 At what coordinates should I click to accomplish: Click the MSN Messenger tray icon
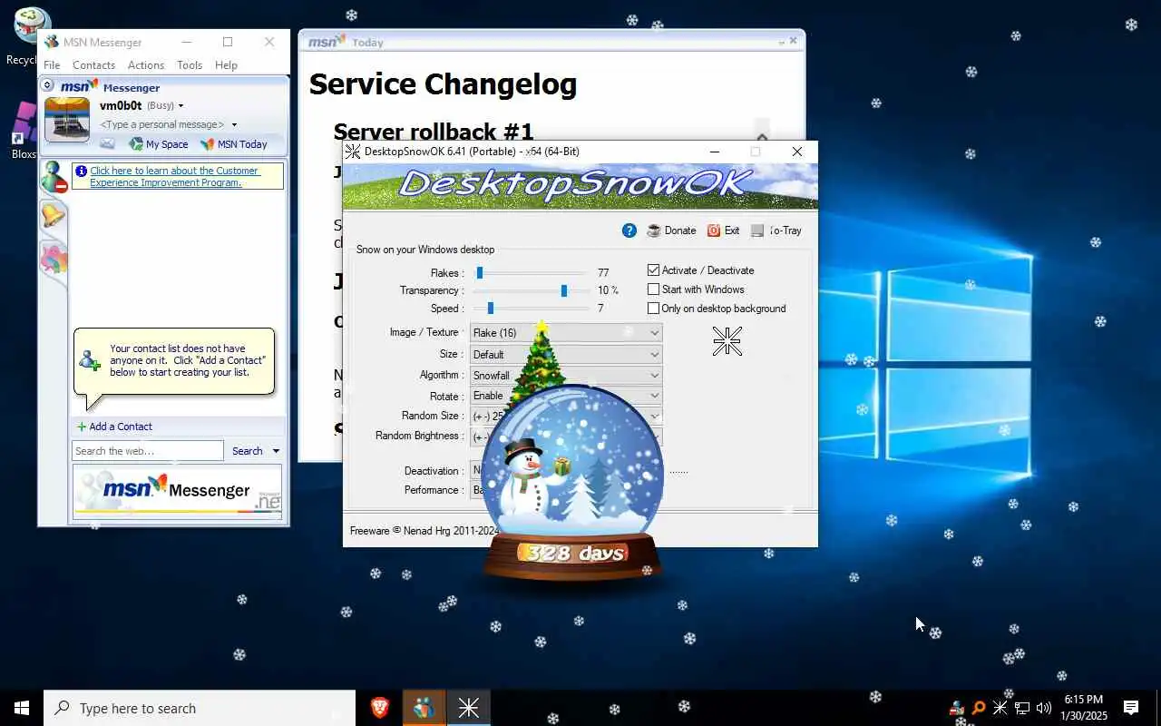(x=956, y=708)
